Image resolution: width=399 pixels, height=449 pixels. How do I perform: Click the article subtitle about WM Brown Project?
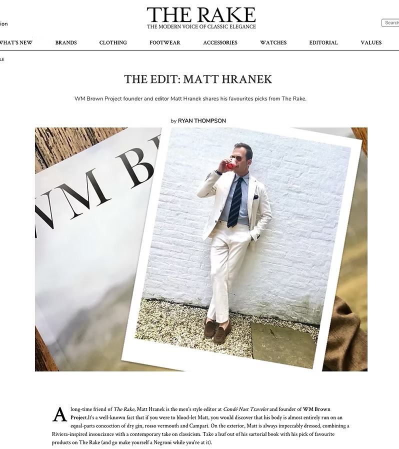(190, 99)
